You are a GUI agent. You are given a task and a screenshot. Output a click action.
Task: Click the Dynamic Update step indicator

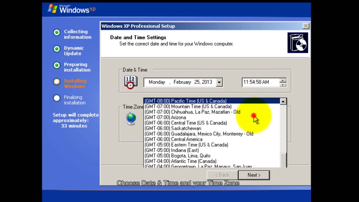[57, 49]
